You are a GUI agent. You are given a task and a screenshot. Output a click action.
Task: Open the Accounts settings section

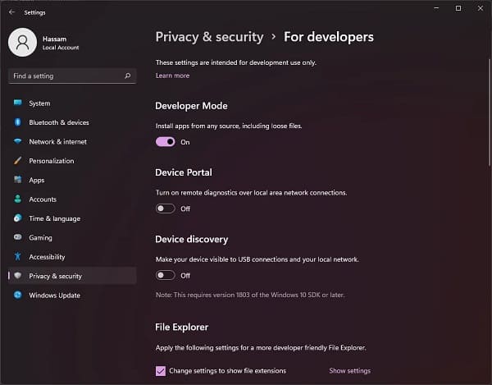[43, 199]
